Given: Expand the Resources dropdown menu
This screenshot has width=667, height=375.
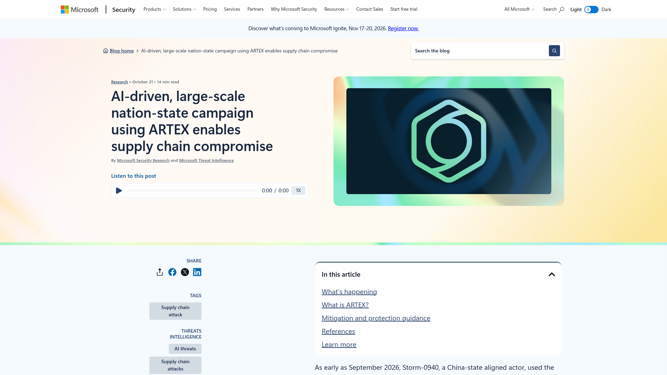Looking at the screenshot, I should pos(337,9).
